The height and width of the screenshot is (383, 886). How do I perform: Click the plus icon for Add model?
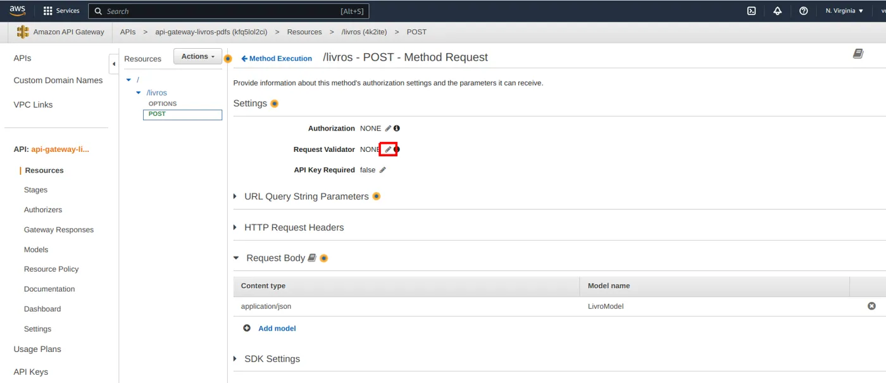point(247,328)
